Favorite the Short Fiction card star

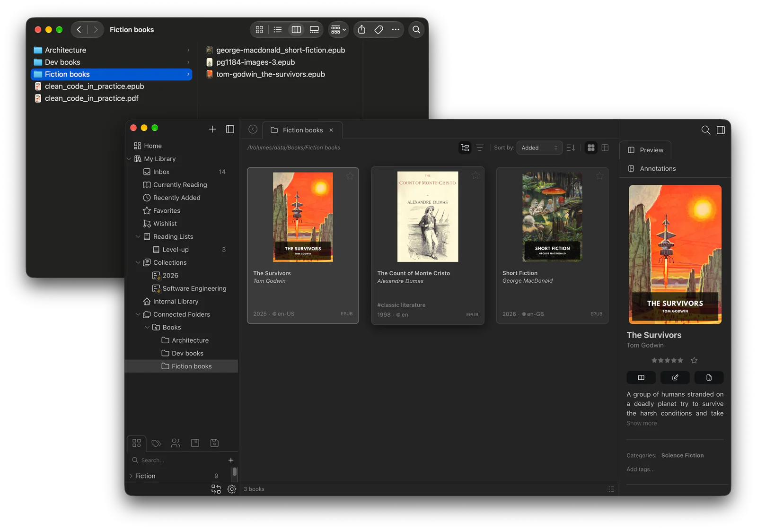[x=599, y=176]
